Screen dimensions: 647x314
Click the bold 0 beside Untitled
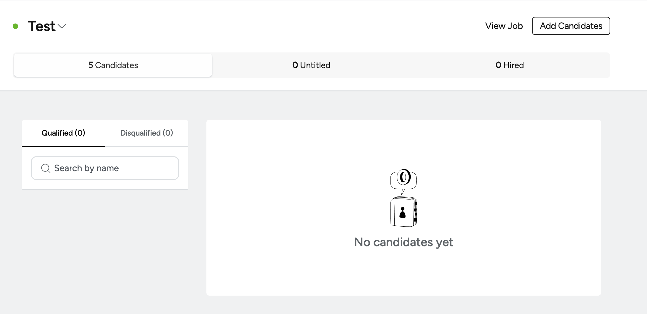[295, 65]
